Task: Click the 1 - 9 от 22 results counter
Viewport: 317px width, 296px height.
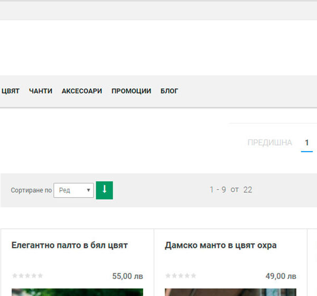Action: click(x=231, y=190)
